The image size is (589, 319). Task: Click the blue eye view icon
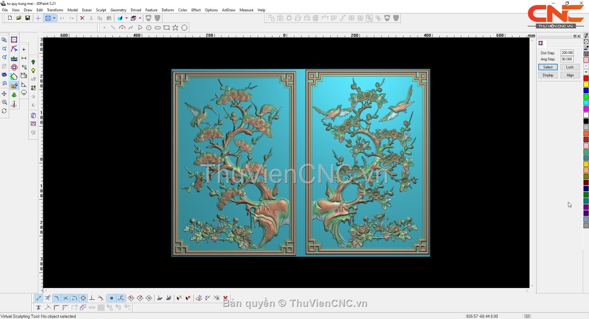coord(4,75)
